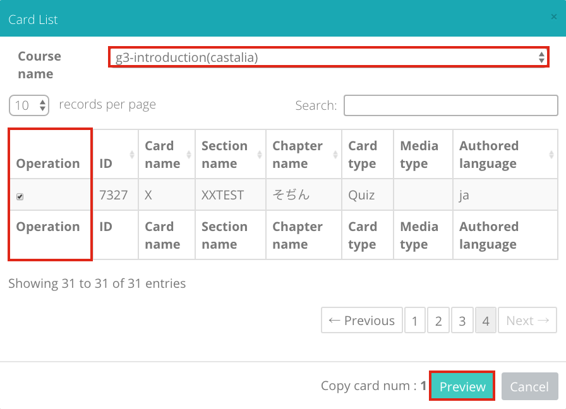Open the Course name dropdown
The width and height of the screenshot is (566, 409).
pyautogui.click(x=328, y=57)
